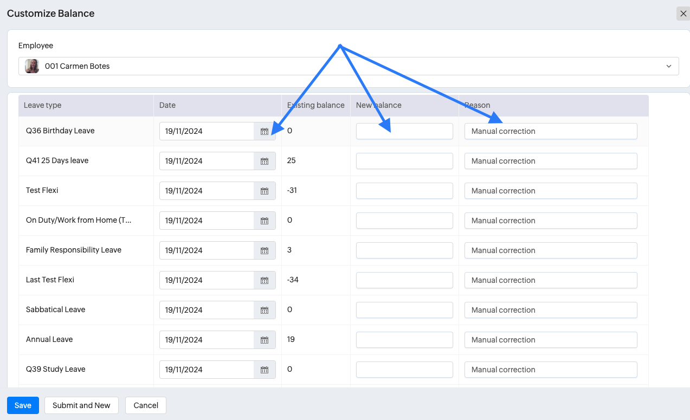Click date field for Sabbatical Leave
690x420 pixels.
pos(207,310)
